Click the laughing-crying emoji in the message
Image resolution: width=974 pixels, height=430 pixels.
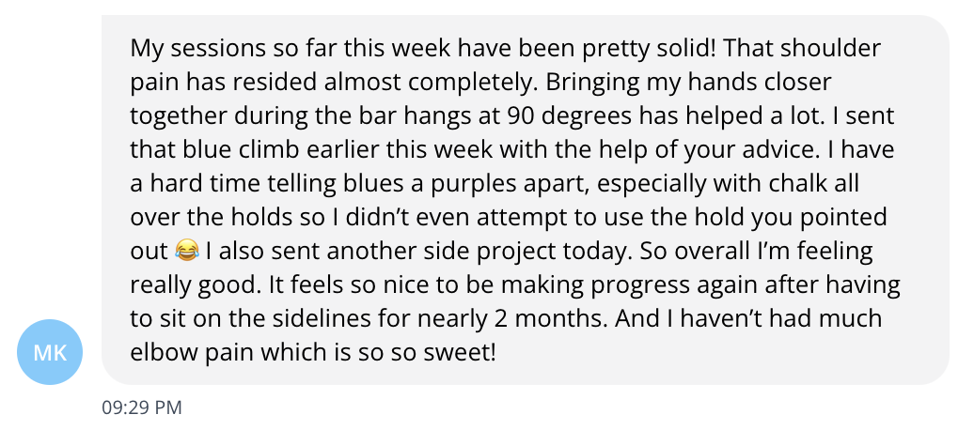[x=187, y=252]
